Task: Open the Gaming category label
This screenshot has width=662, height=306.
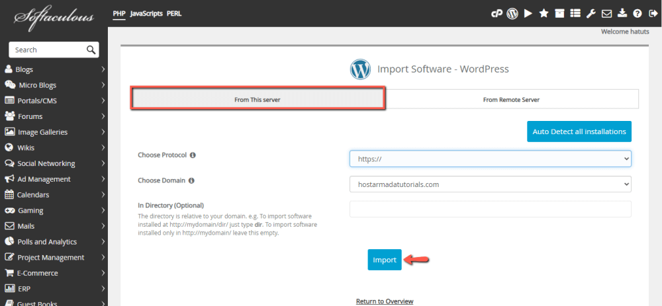Action: [x=30, y=210]
